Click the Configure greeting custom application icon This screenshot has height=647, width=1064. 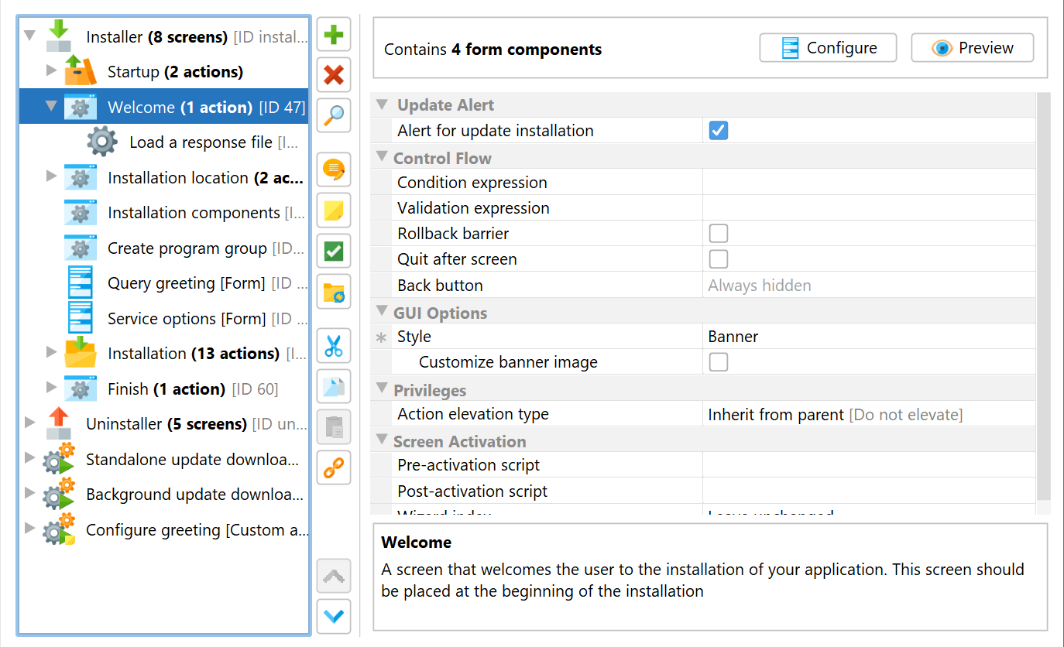59,529
